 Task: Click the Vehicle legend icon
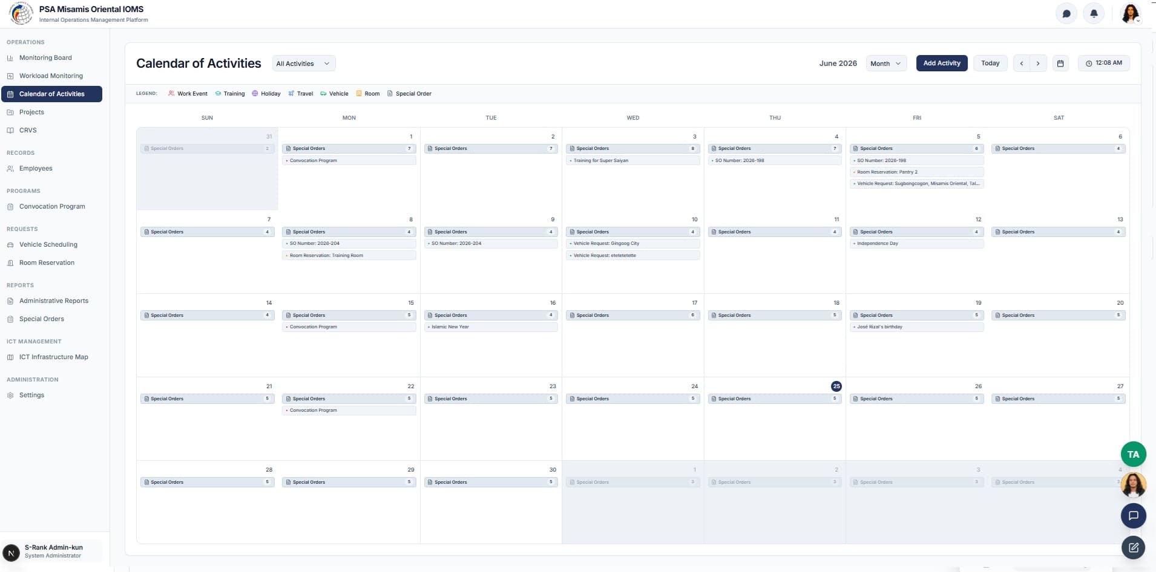point(323,94)
